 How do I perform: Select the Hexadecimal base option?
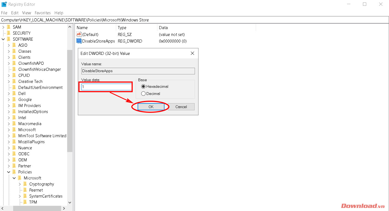[155, 86]
